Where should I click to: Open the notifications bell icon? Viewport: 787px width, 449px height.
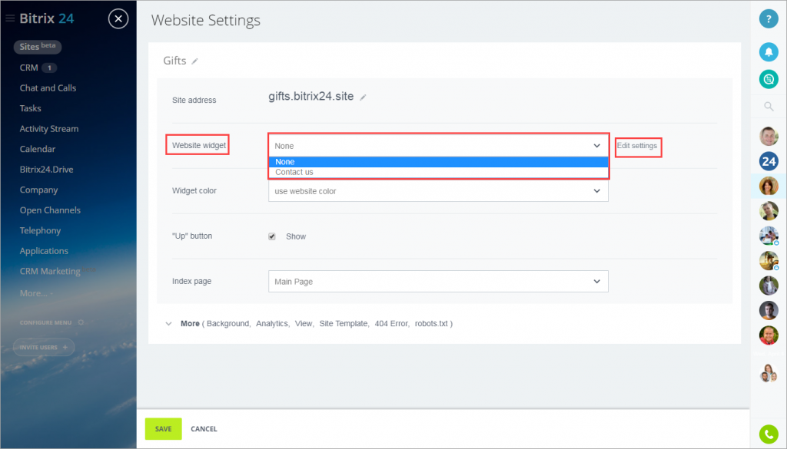(769, 51)
